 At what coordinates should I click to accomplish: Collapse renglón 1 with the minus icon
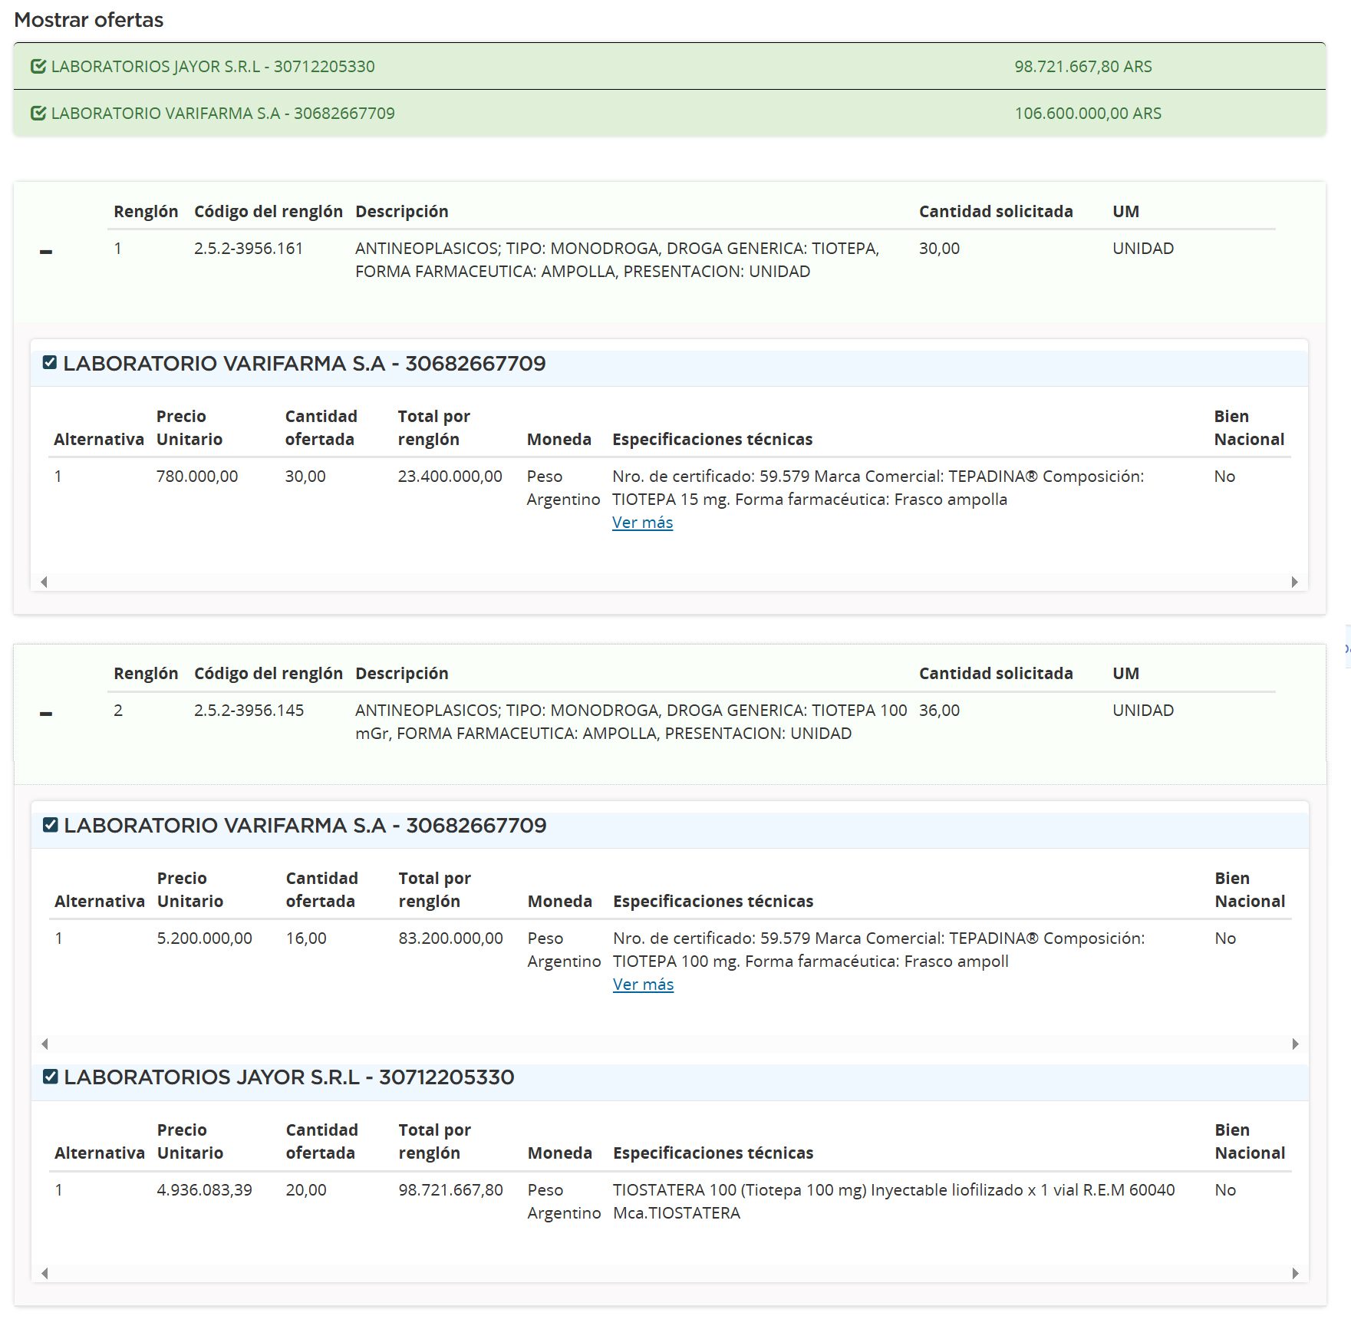46,252
